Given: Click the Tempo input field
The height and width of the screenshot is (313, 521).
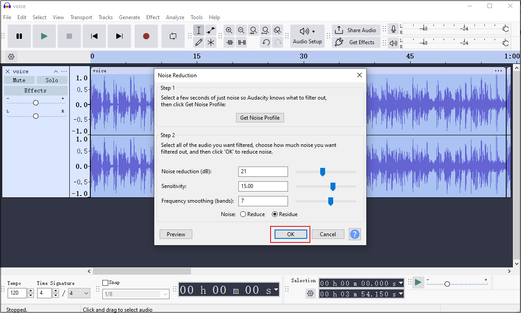Looking at the screenshot, I should [17, 293].
